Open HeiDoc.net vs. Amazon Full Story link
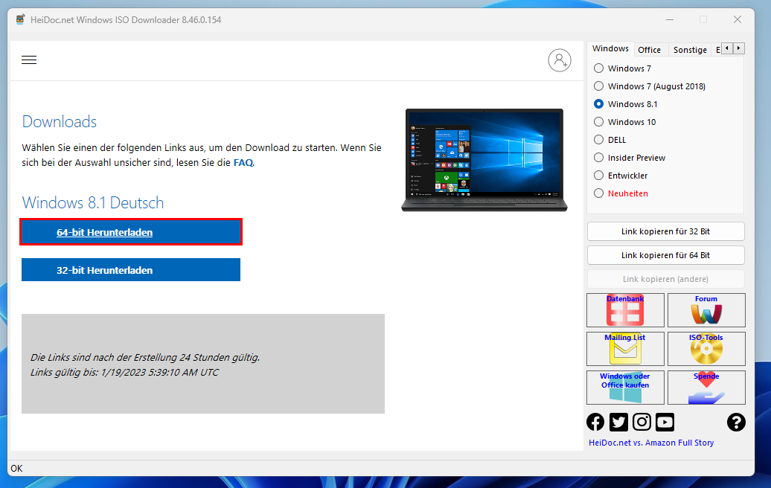The height and width of the screenshot is (488, 771). 651,443
